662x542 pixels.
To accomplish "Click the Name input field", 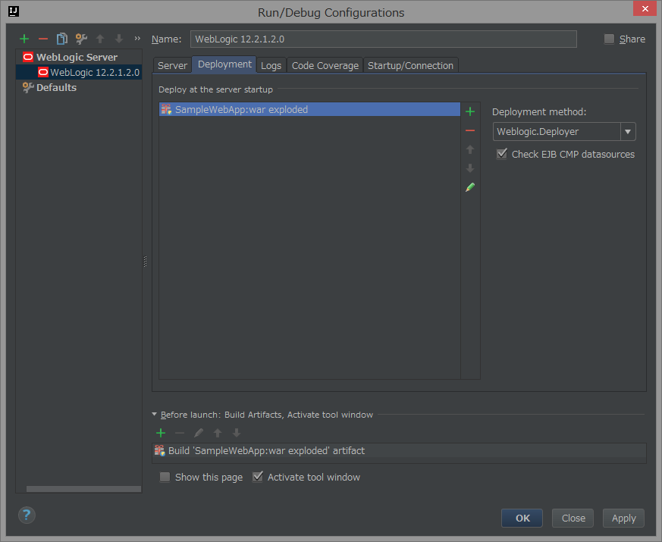I will click(384, 39).
